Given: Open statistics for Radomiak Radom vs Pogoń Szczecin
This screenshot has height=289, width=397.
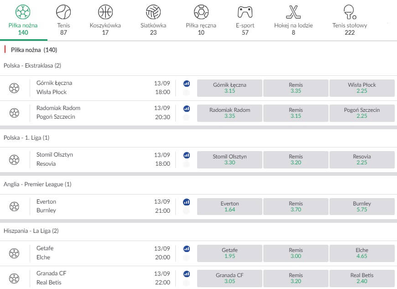Looking at the screenshot, I should (x=187, y=109).
